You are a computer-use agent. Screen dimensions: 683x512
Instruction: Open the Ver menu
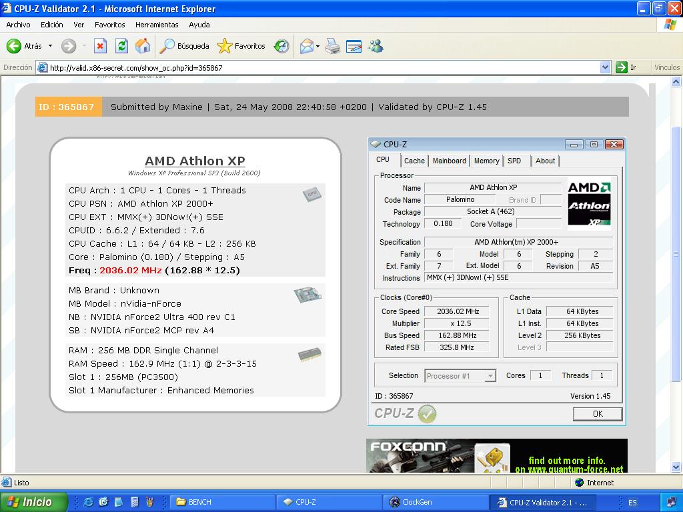pyautogui.click(x=79, y=25)
